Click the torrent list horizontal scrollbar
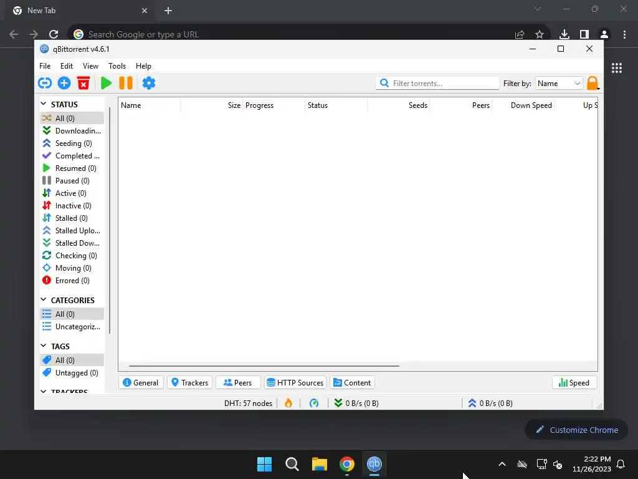 (x=264, y=366)
